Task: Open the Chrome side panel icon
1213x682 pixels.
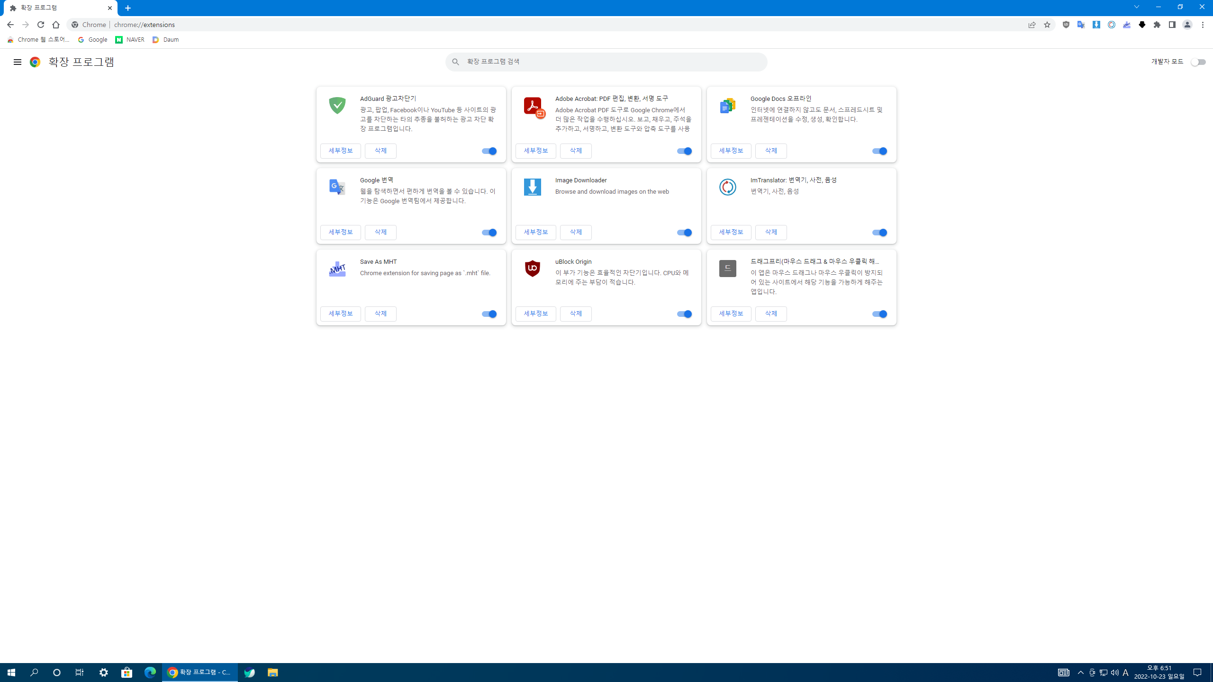Action: 1172,25
